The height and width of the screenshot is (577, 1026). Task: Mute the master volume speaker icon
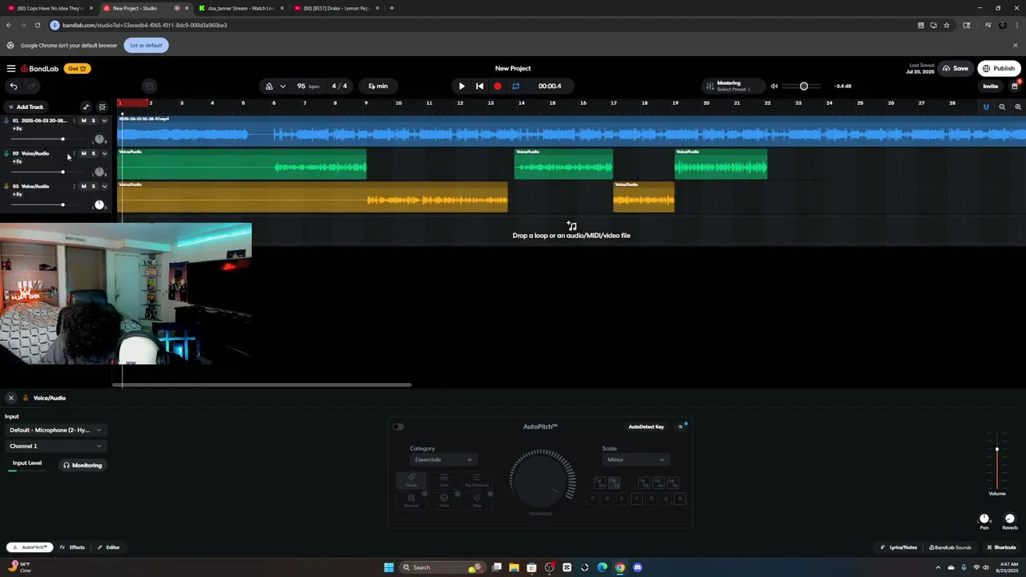click(x=774, y=86)
